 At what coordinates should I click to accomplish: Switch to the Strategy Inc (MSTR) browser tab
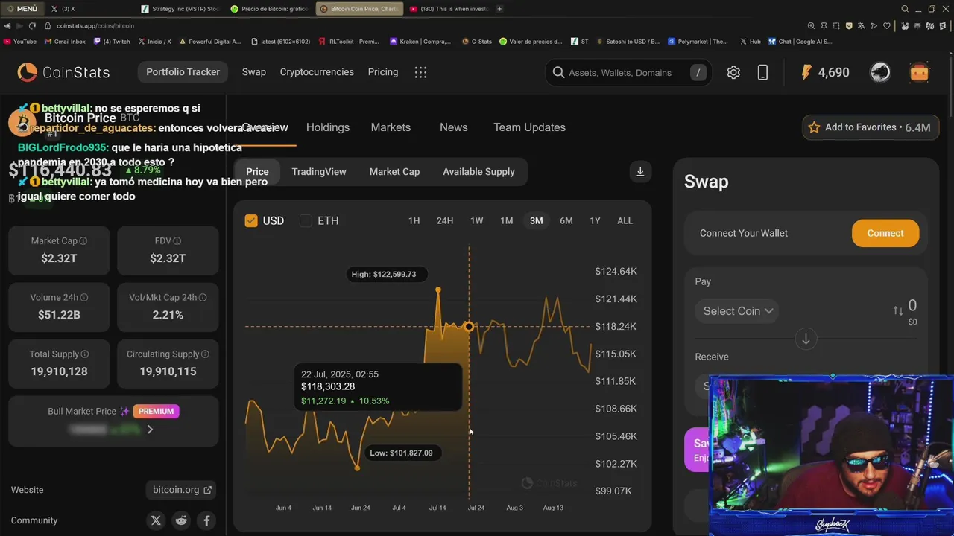pyautogui.click(x=180, y=9)
